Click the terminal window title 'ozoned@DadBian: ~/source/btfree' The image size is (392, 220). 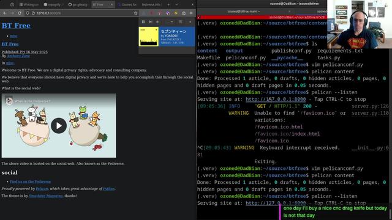(294, 4)
